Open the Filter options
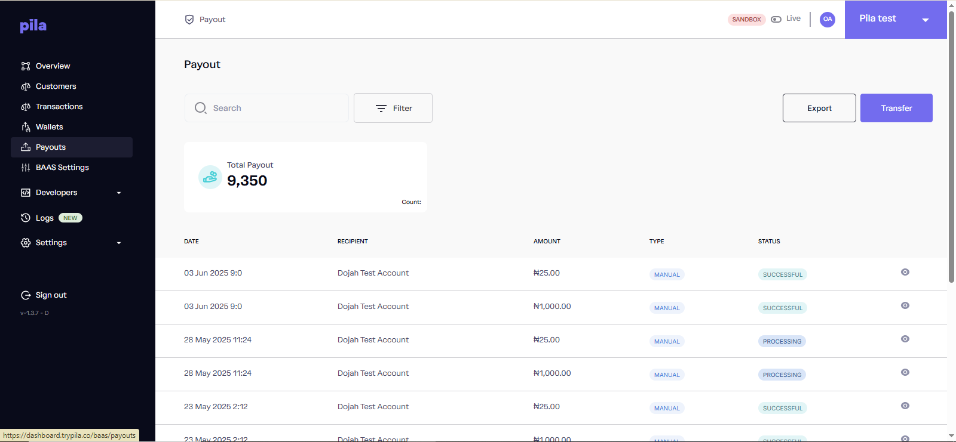956x442 pixels. pos(393,108)
